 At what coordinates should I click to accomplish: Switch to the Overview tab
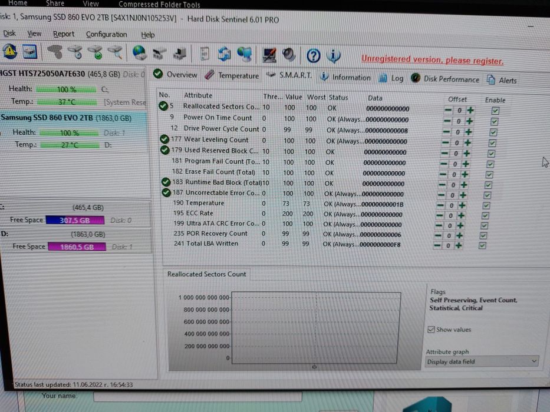(176, 74)
